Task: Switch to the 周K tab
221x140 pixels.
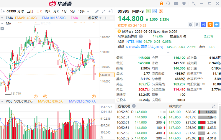Action: pyautogui.click(x=48, y=11)
